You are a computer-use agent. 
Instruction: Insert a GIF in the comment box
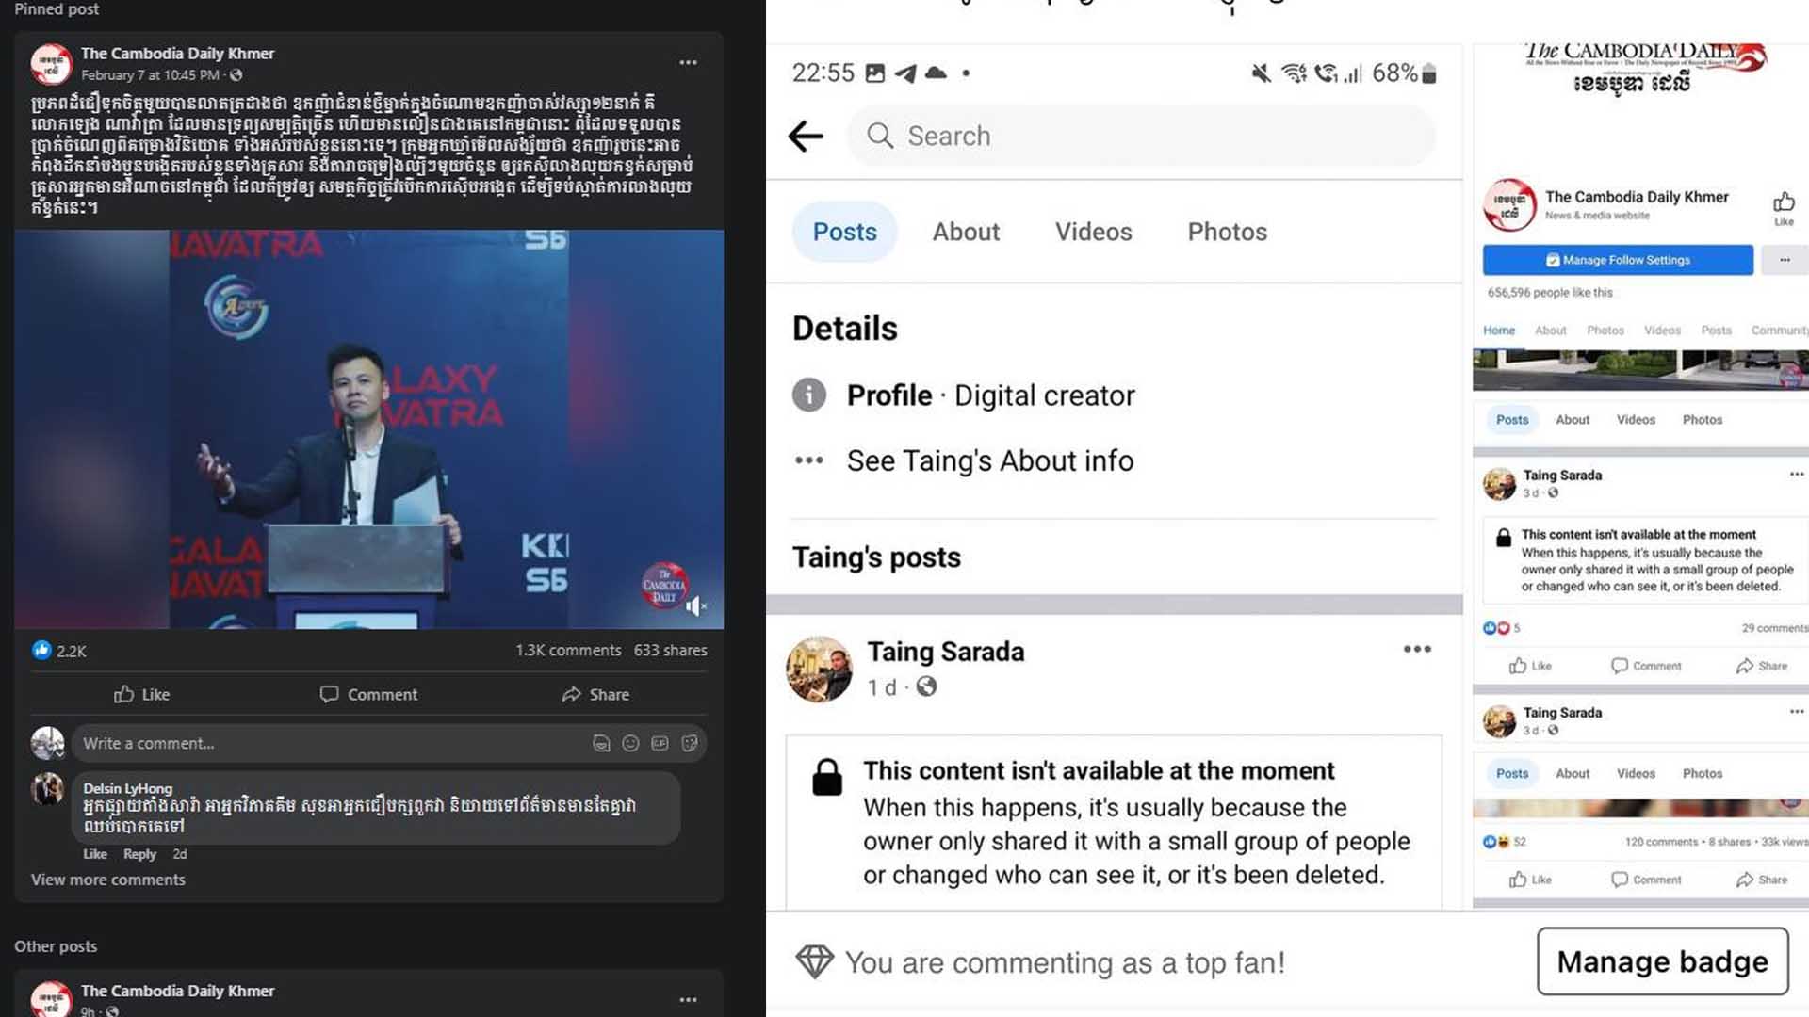[660, 743]
